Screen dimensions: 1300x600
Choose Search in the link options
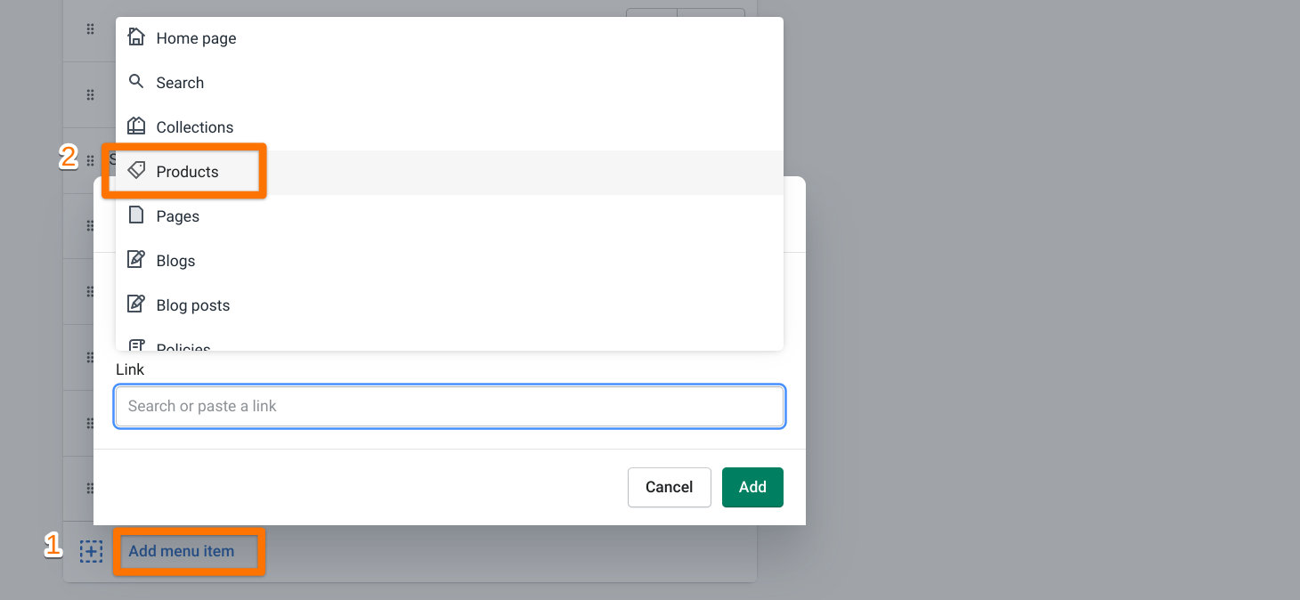[x=180, y=83]
